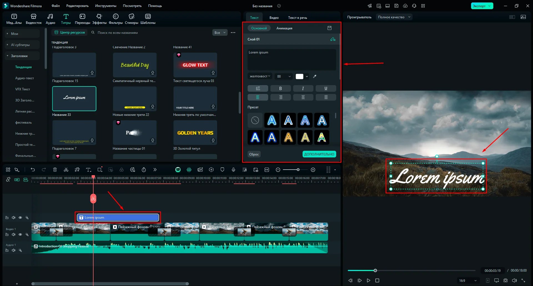Select the GOLDEN YEARS title thumbnail
The width and height of the screenshot is (533, 286).
(195, 133)
